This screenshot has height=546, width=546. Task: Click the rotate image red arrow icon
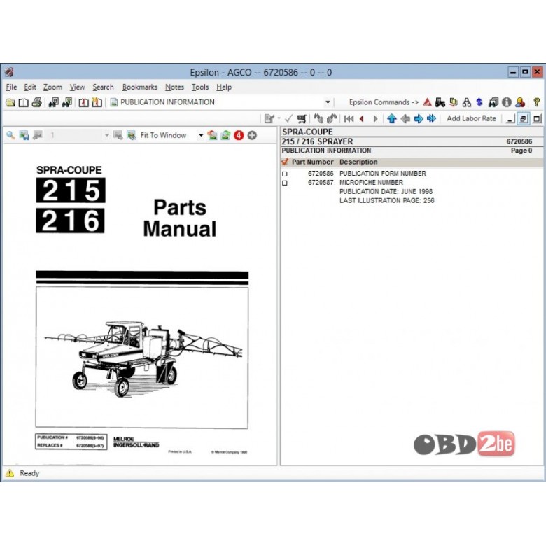tap(212, 135)
